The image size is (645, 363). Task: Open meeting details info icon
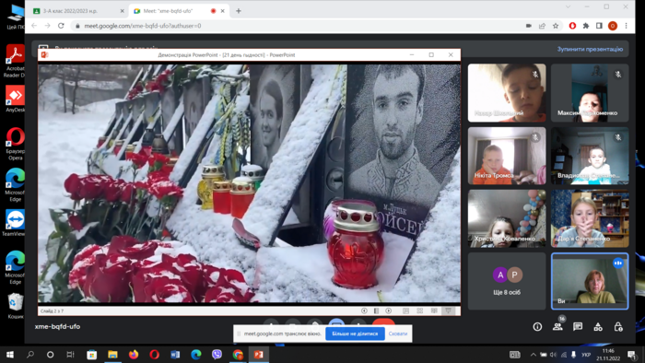point(537,327)
